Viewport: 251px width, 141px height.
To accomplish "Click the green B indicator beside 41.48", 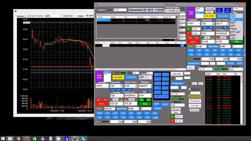I will point(188,29).
